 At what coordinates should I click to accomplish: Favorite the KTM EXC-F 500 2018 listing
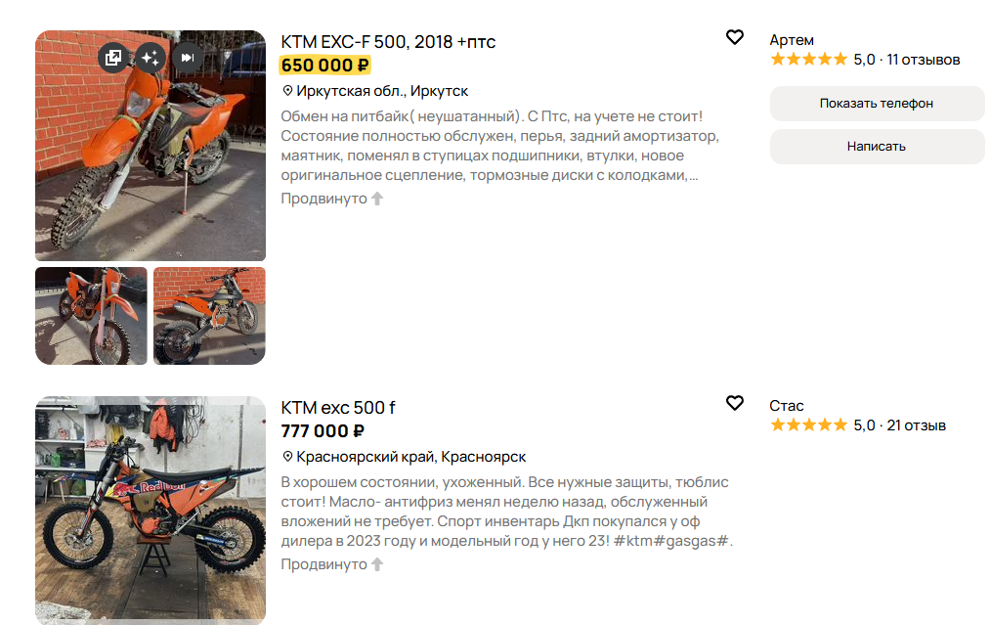point(734,37)
